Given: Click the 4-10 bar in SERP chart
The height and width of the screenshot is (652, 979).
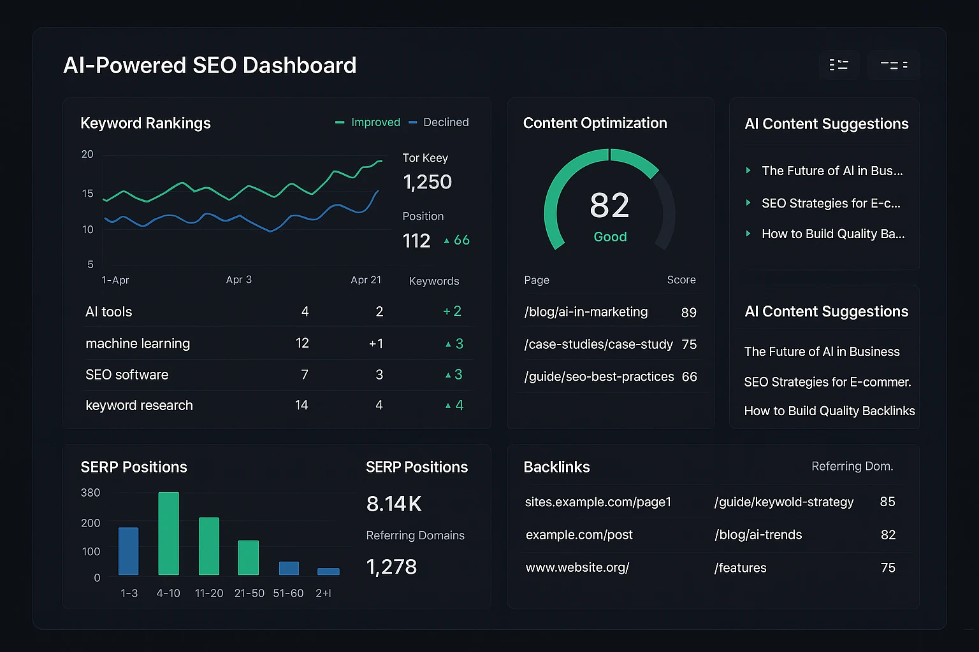Looking at the screenshot, I should [168, 534].
